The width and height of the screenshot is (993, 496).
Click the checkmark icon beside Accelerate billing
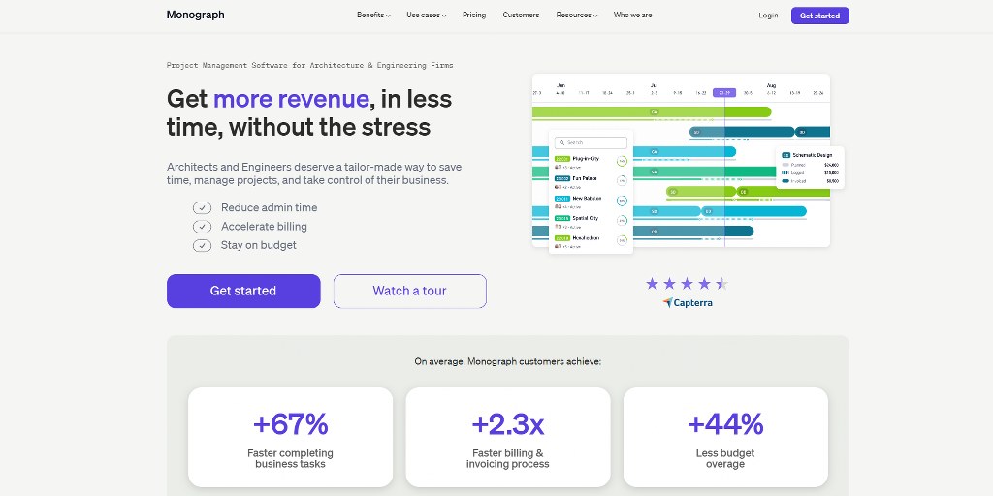point(202,227)
